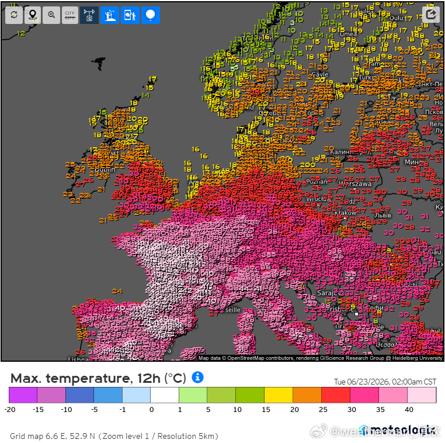Click the purple -20 to -15 legend swatch
445x443 pixels.
click(23, 394)
